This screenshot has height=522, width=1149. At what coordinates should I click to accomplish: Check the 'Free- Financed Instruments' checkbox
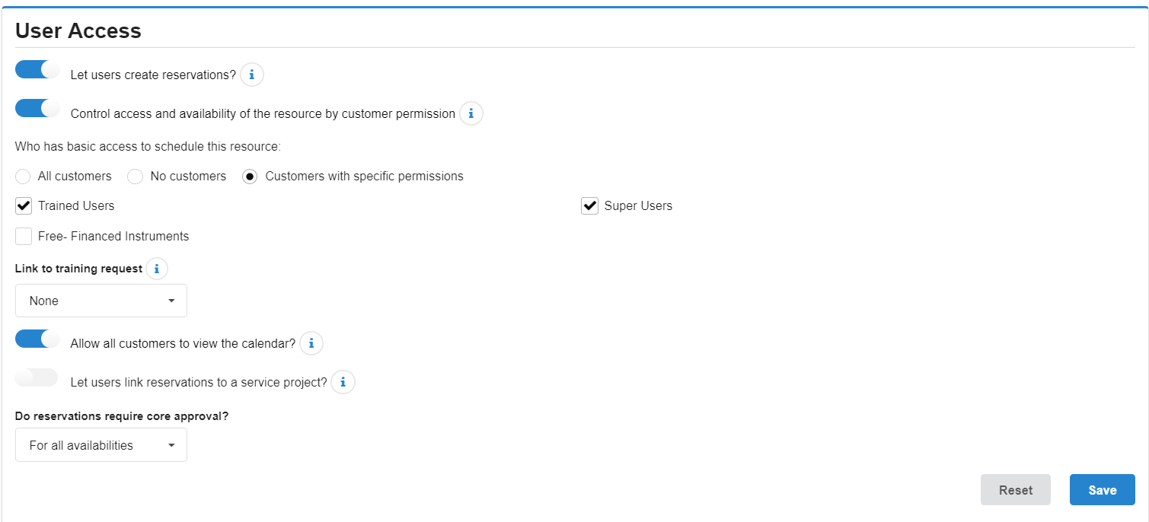(x=24, y=237)
